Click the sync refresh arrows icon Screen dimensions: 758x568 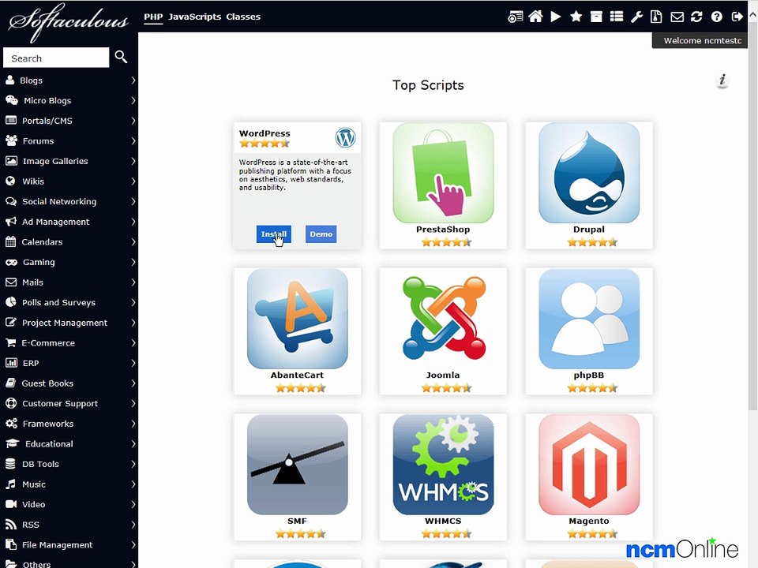(x=696, y=17)
